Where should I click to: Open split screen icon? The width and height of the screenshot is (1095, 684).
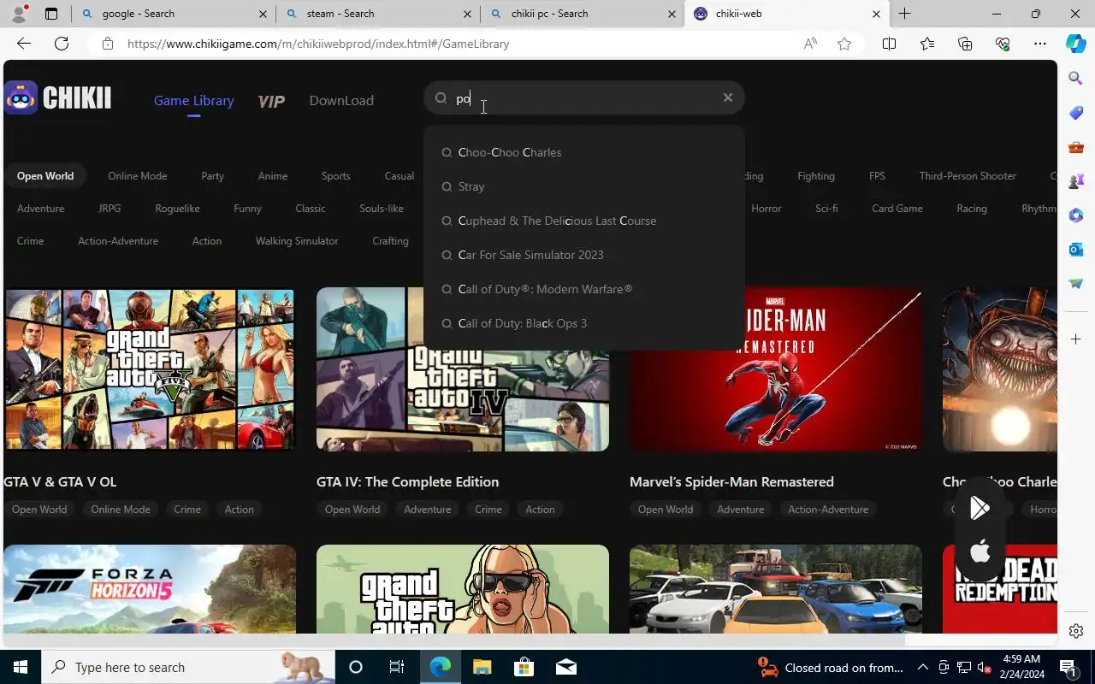pyautogui.click(x=889, y=44)
